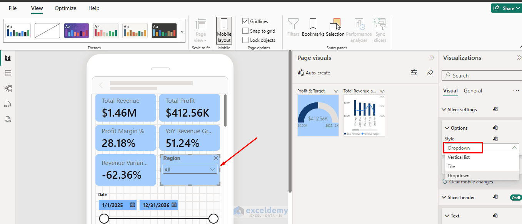Click the Auto-create button
This screenshot has height=224, width=522.
click(x=314, y=72)
